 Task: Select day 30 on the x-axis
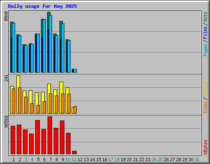click(191, 159)
